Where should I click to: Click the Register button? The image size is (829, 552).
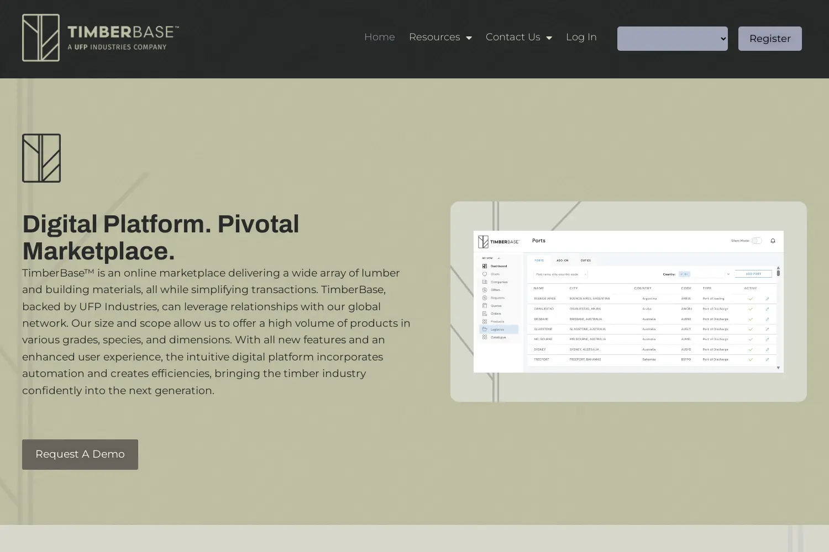(x=770, y=39)
